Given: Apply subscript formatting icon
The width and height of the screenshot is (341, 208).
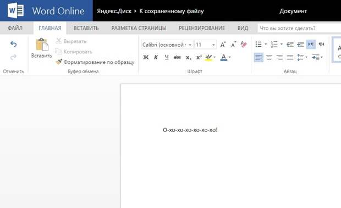Looking at the screenshot, I should coord(188,57).
